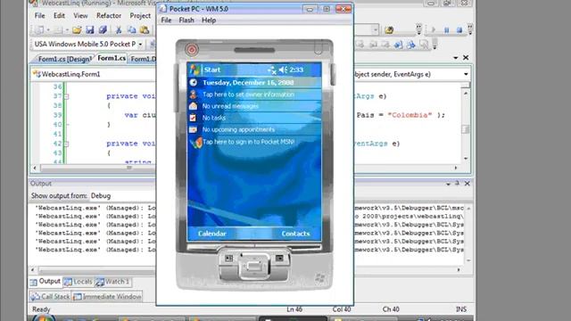Click the Save icon in Visual Studio toolbar

(x=89, y=29)
